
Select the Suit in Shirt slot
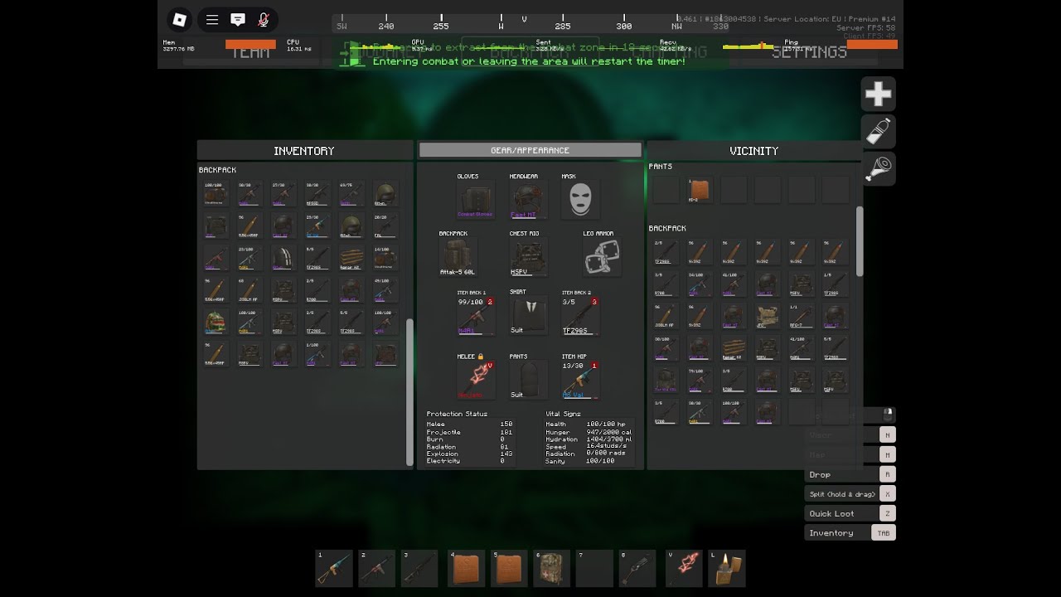coord(528,316)
